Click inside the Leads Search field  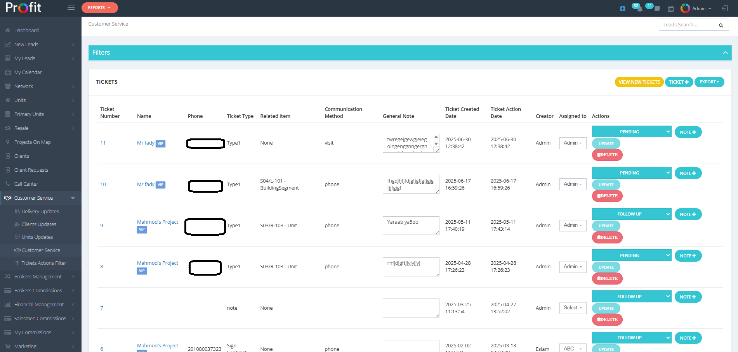pyautogui.click(x=685, y=24)
